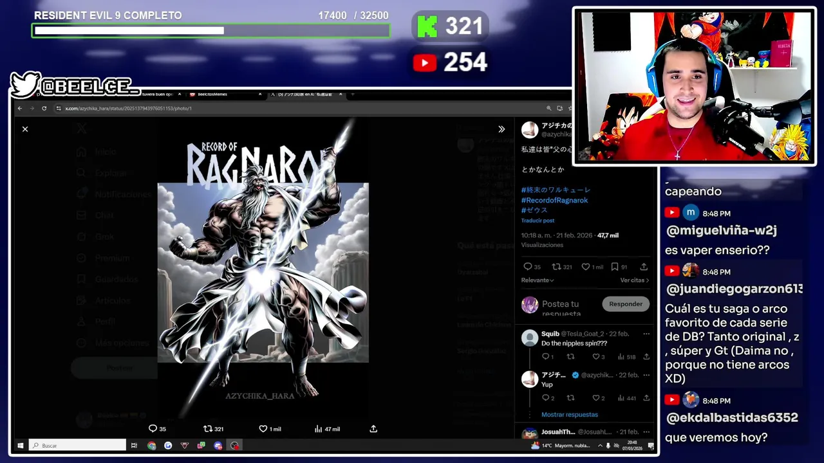824x463 pixels.
Task: Expand Mostrar respuestas
Action: 570,415
